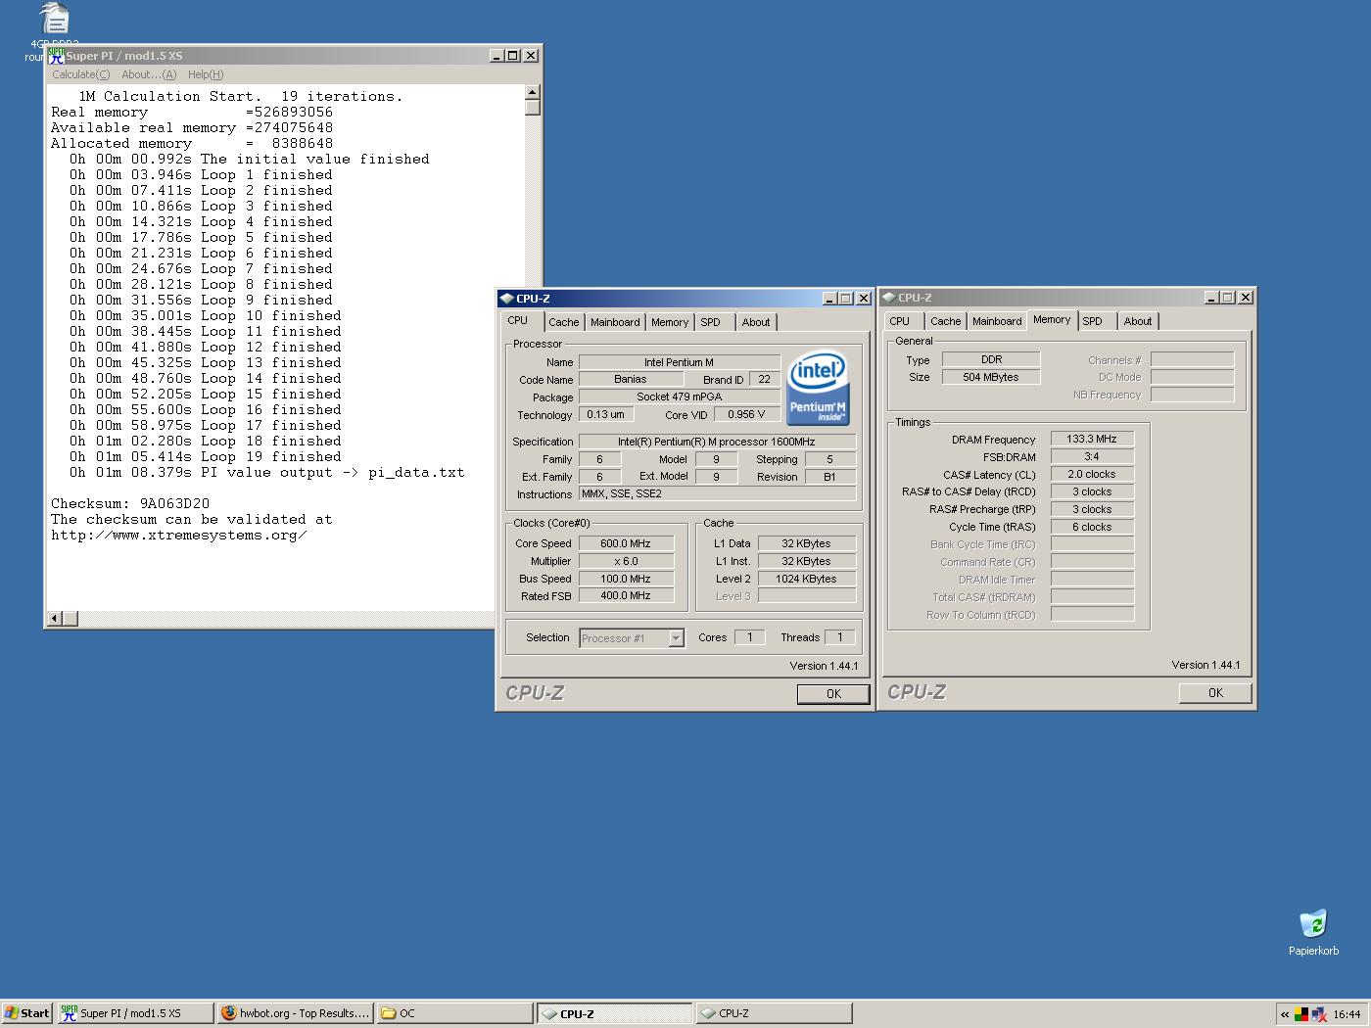Click the Core VID 0.956 V field
1371x1028 pixels.
pos(747,414)
